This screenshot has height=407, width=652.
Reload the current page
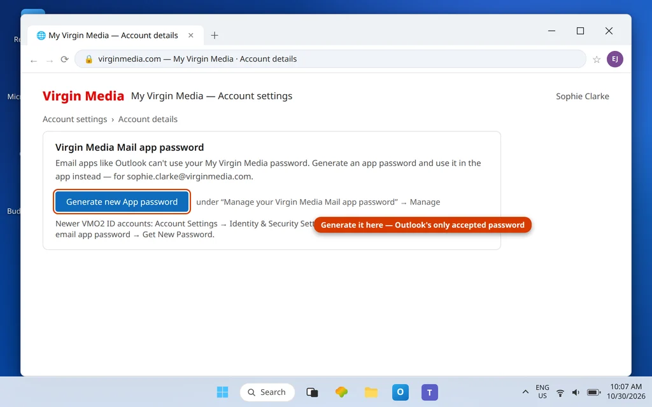(64, 59)
